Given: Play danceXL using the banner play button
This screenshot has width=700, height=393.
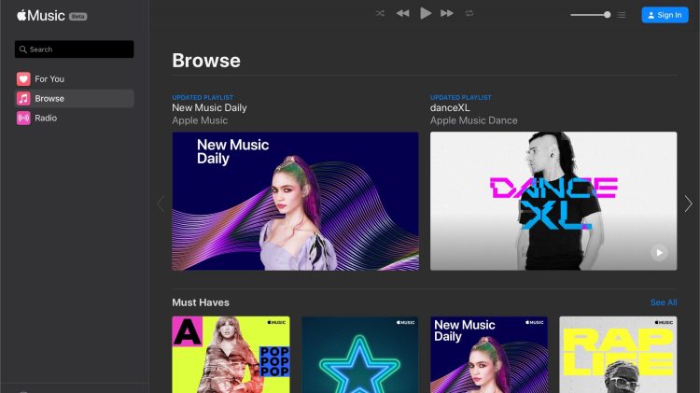Looking at the screenshot, I should pyautogui.click(x=659, y=252).
